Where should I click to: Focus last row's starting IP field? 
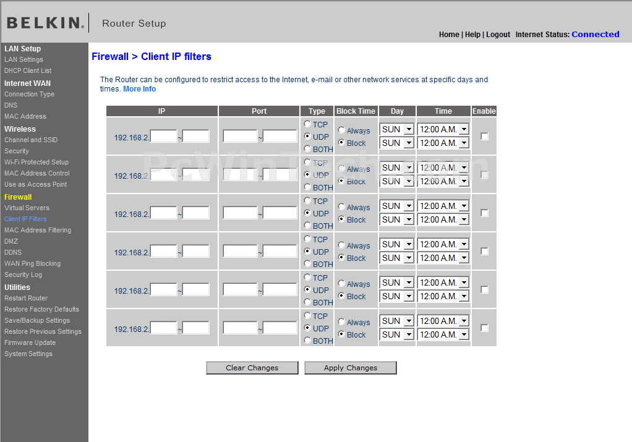(x=164, y=328)
